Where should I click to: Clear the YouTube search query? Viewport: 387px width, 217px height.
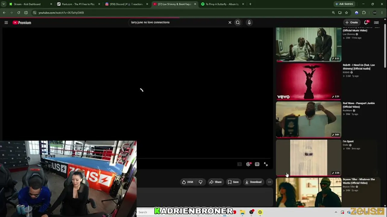tap(230, 23)
